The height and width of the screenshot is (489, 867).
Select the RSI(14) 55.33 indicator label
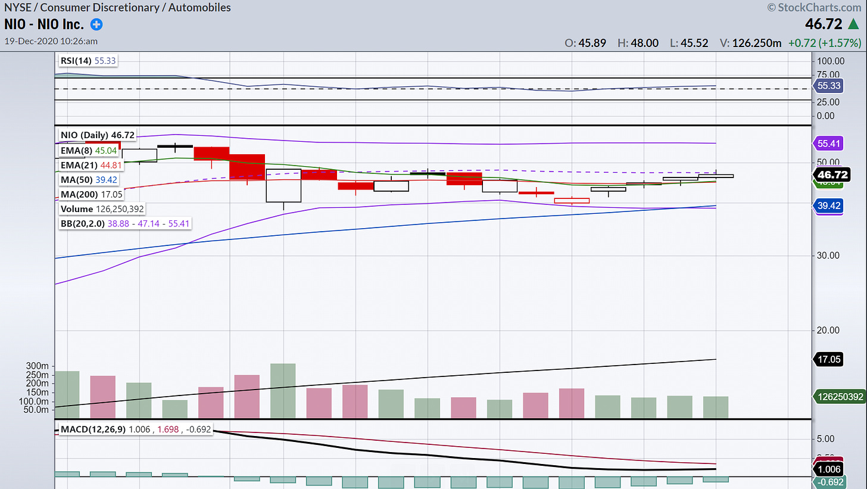[x=88, y=61]
